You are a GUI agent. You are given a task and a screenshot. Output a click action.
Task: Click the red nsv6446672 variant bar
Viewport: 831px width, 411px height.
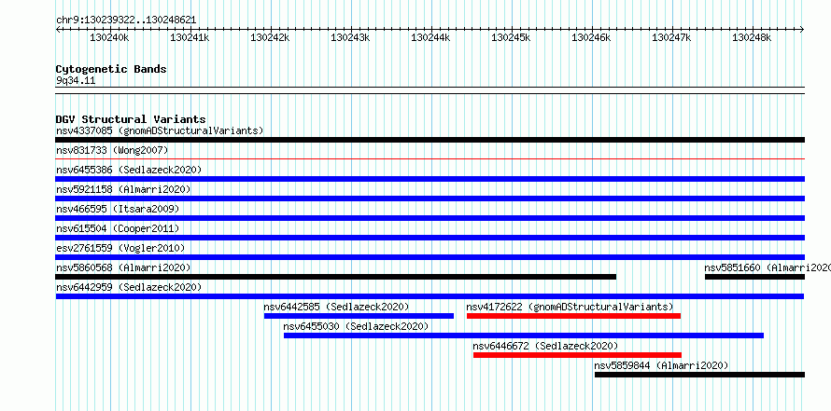[x=577, y=355]
